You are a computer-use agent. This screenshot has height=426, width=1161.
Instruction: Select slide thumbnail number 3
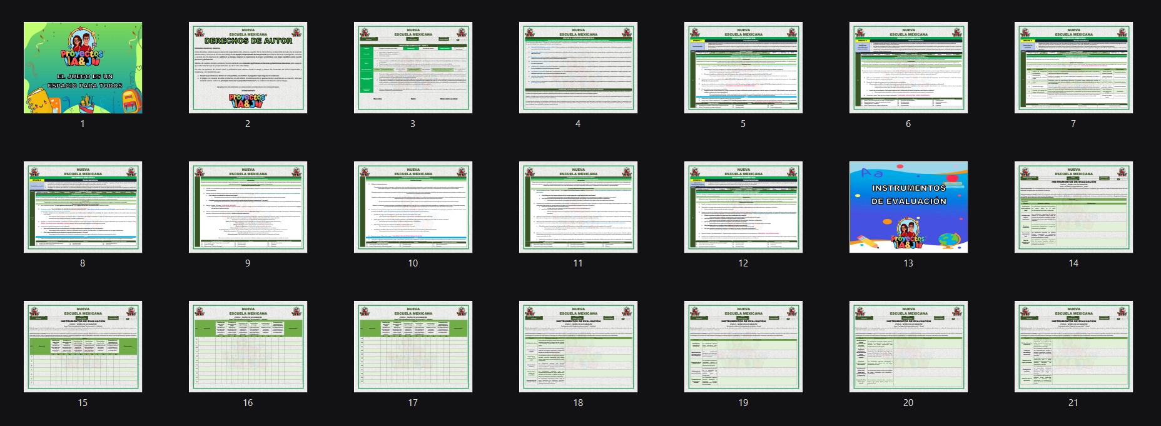point(413,68)
